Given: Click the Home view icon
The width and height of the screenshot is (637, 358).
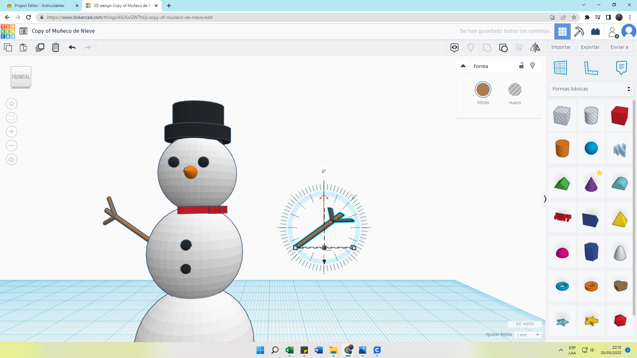Looking at the screenshot, I should [12, 104].
